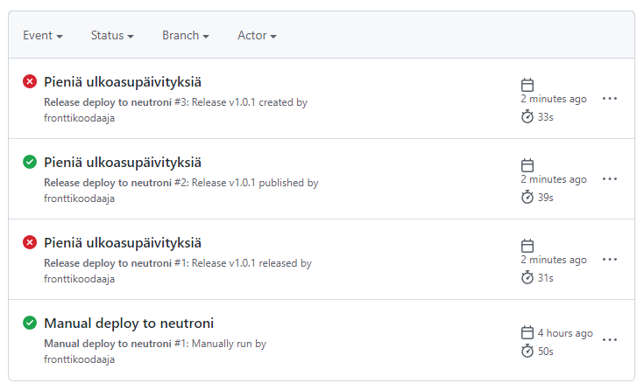Click Release deploy to neutroni workflow link #1

[108, 263]
